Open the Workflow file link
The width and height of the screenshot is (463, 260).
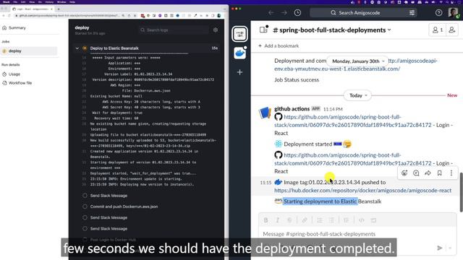[20, 83]
